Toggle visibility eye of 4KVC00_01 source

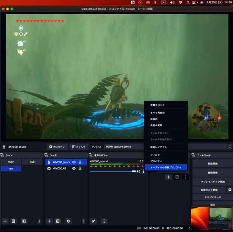(x=74, y=168)
